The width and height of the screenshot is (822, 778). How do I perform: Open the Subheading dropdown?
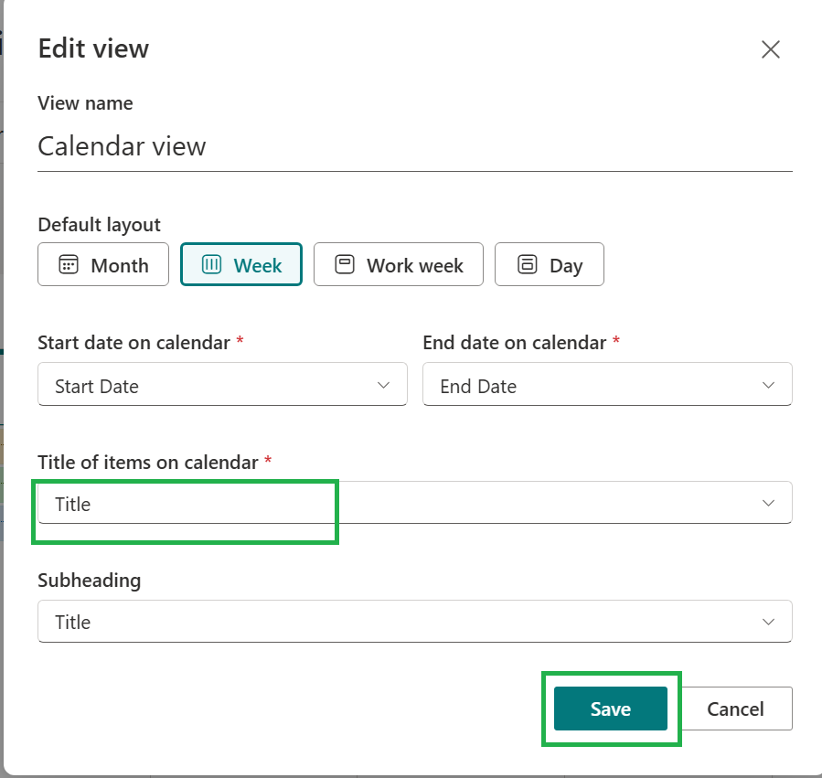(415, 622)
